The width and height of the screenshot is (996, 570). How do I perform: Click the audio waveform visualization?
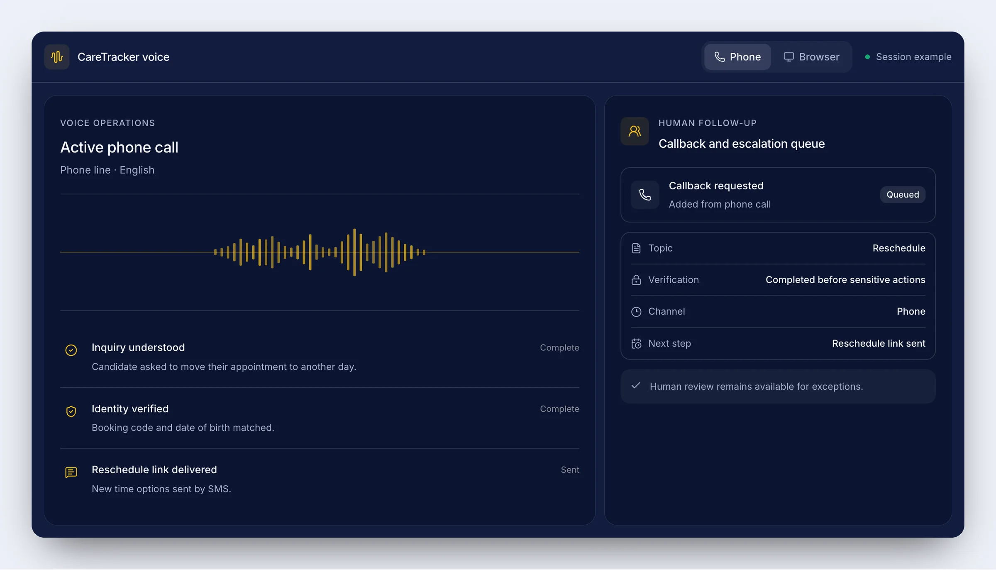tap(320, 252)
